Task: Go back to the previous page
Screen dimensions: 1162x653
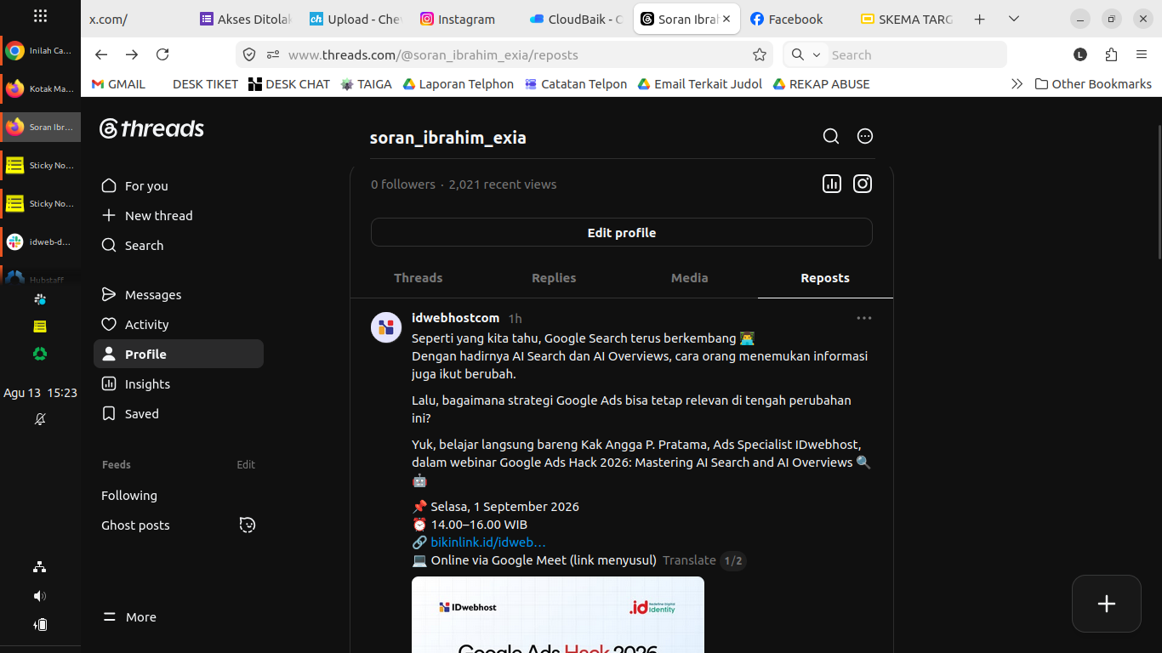Action: (x=101, y=54)
